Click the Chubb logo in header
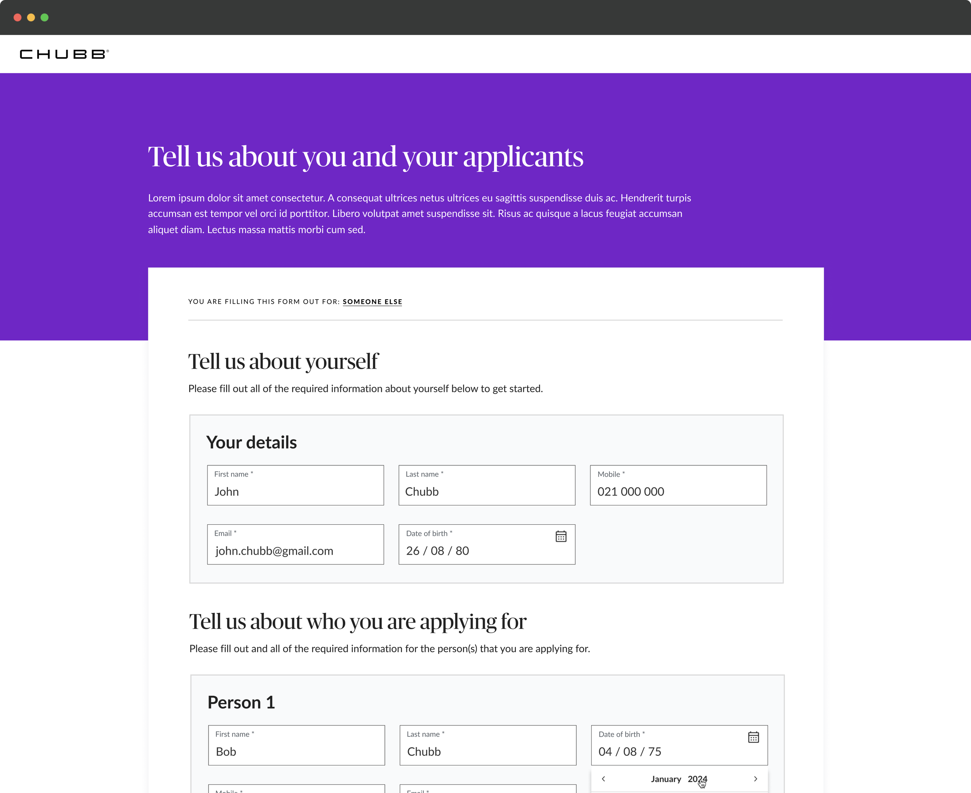Screen dimensions: 971x793 (64, 54)
